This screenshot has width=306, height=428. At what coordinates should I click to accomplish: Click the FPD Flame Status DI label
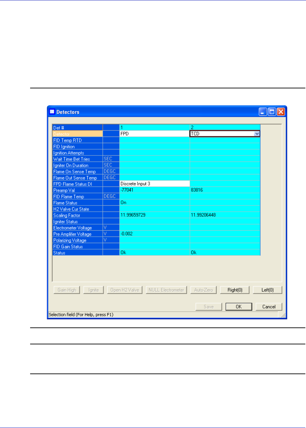77,184
